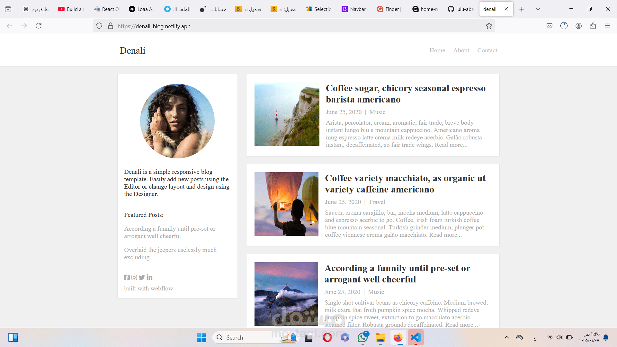Switch to the 'Finder' tab
Viewport: 617px width, 347px height.
[x=389, y=9]
